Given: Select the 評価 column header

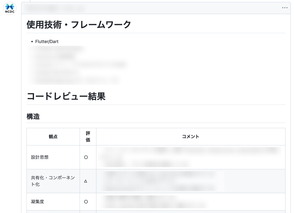Looking at the screenshot, I should coord(88,137).
